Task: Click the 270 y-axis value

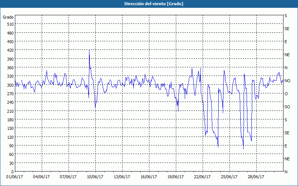Action: pos(10,94)
